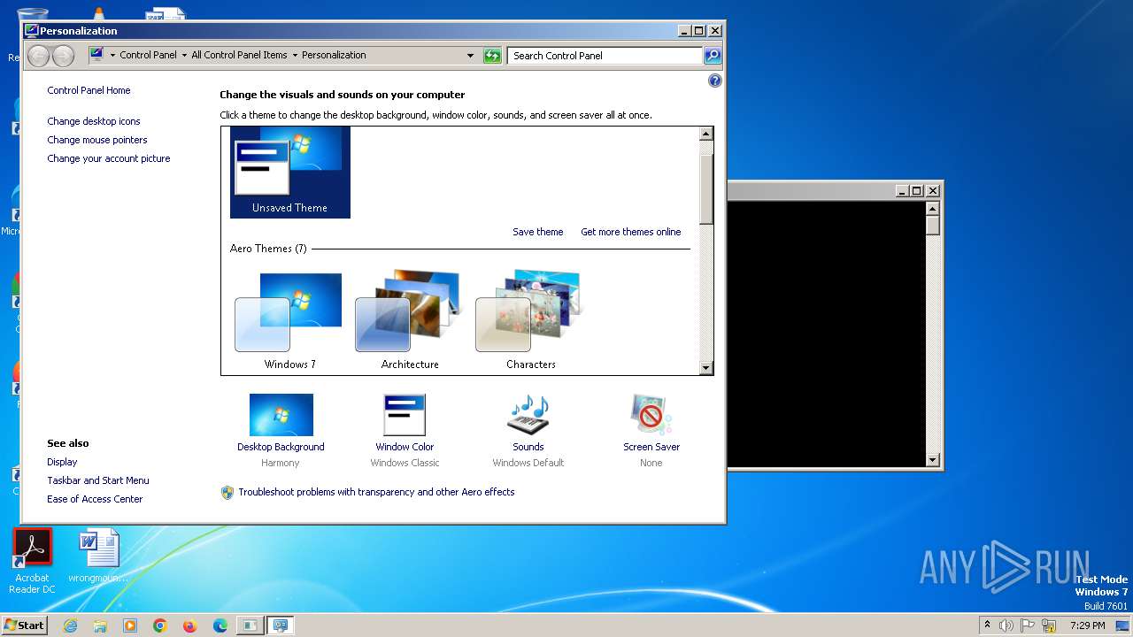Apply the Windows 7 Aero theme

tap(289, 321)
